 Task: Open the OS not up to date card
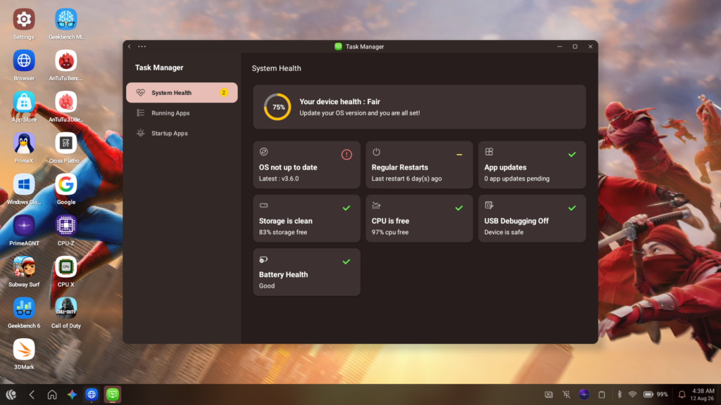click(x=306, y=165)
